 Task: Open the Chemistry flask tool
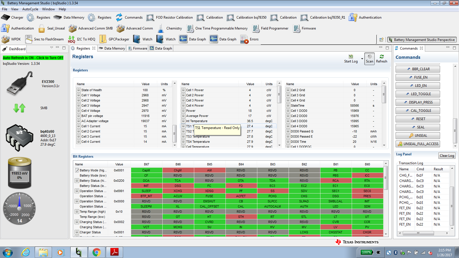pos(161,28)
